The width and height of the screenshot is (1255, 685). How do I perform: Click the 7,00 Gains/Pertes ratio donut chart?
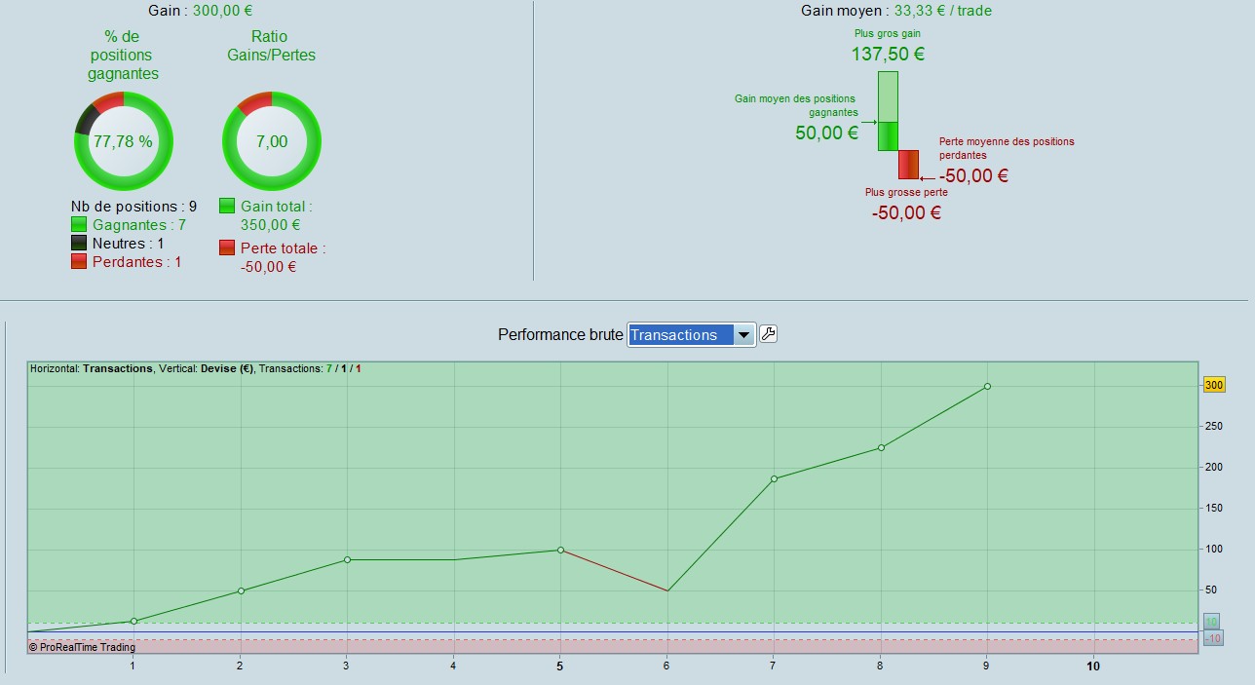tap(272, 141)
